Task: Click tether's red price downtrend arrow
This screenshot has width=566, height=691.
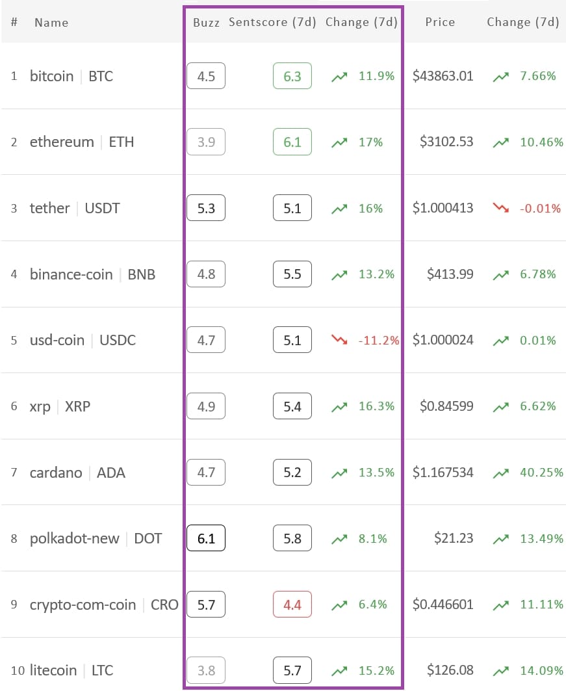Action: (x=501, y=207)
